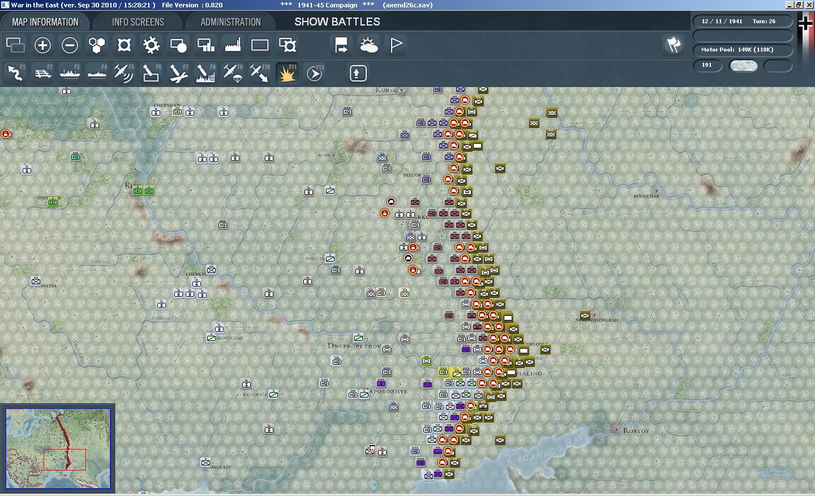The height and width of the screenshot is (496, 815).
Task: Switch to the MAP INFORMATION tab
Action: 45,22
